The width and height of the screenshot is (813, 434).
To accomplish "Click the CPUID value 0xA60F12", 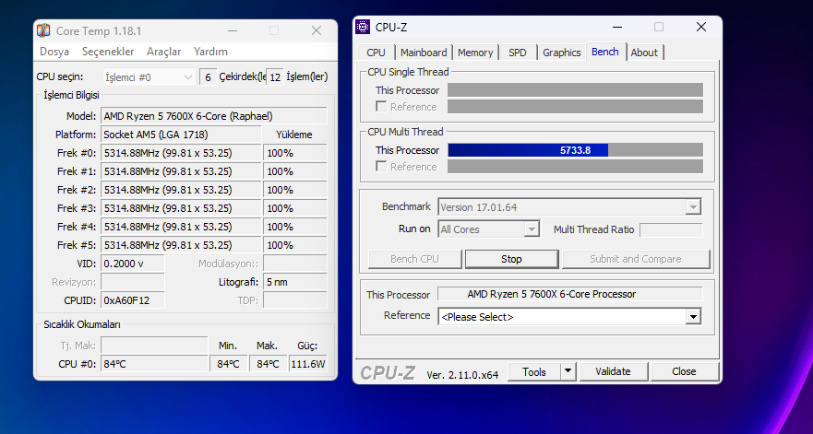I will (133, 300).
